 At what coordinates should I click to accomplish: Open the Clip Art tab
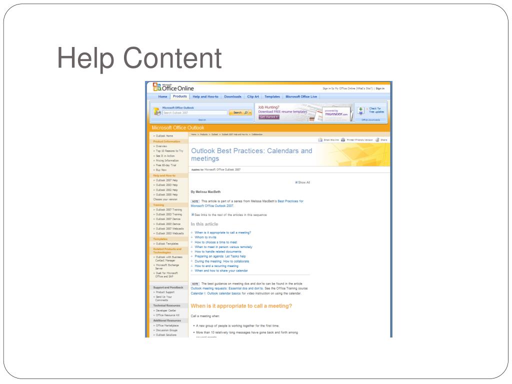[253, 96]
